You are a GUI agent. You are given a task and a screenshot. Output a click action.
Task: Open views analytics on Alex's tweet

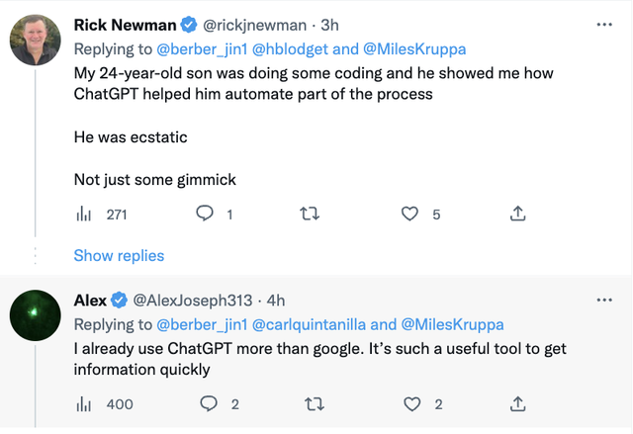[84, 403]
